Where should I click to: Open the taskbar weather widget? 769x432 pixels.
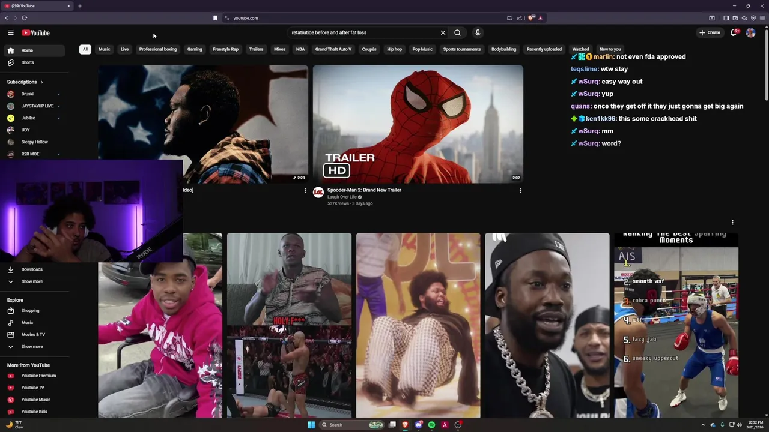tap(15, 425)
